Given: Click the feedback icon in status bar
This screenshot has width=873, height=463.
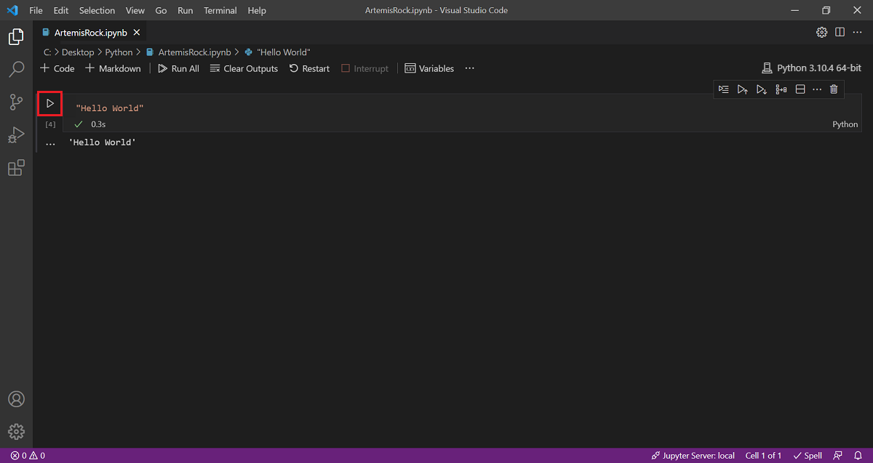Looking at the screenshot, I should tap(838, 456).
